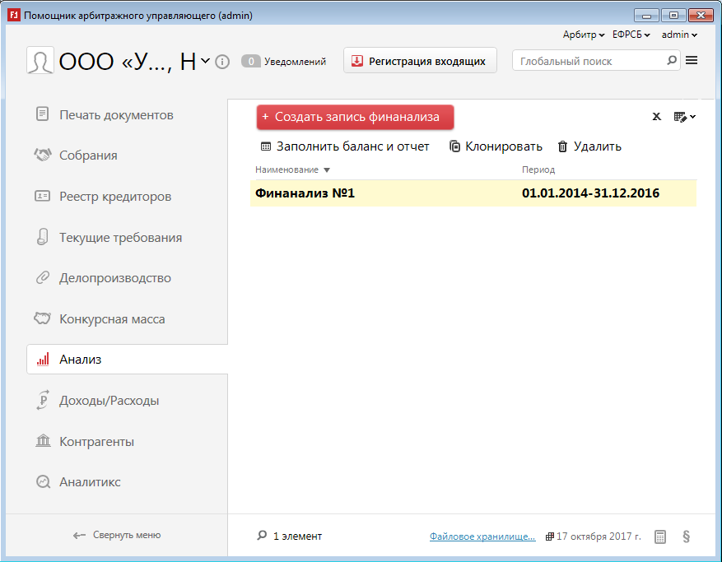Click Заполнить баланс и отчет
The width and height of the screenshot is (722, 562).
coord(345,146)
